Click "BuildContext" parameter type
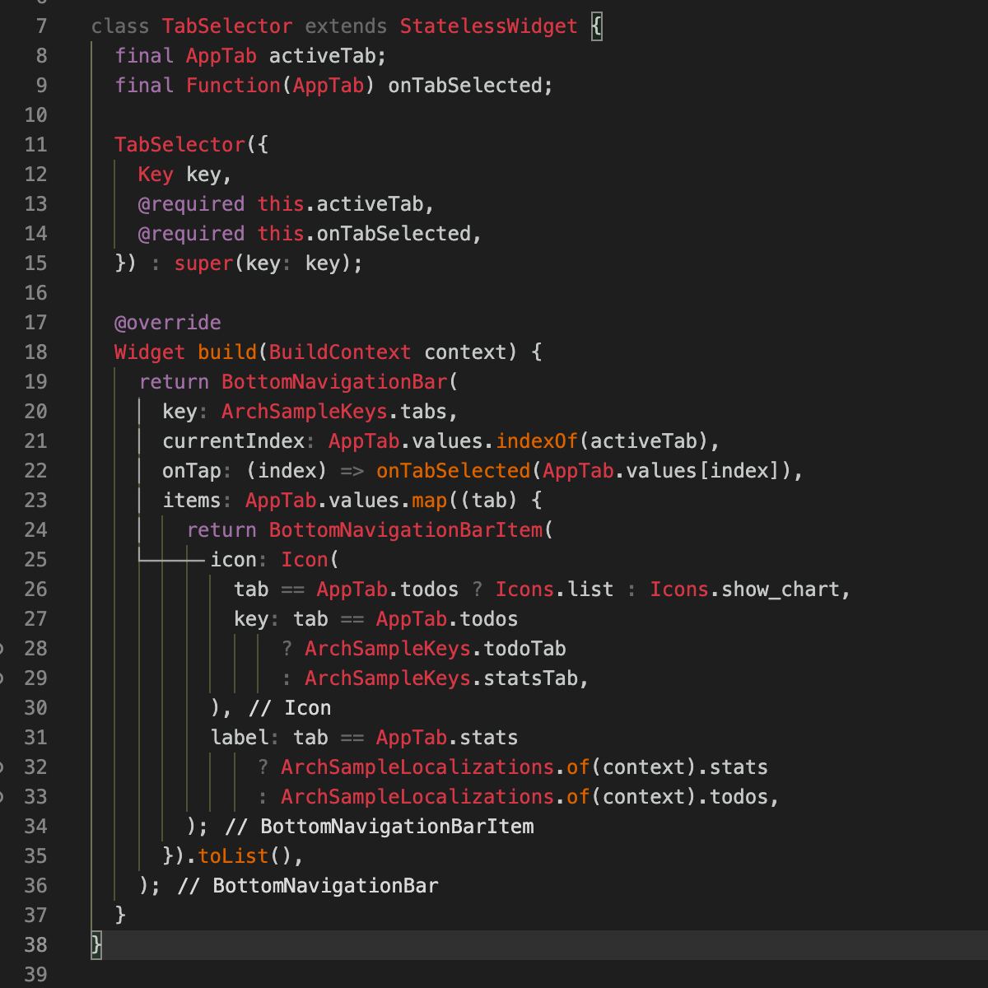The width and height of the screenshot is (988, 988). coord(340,352)
